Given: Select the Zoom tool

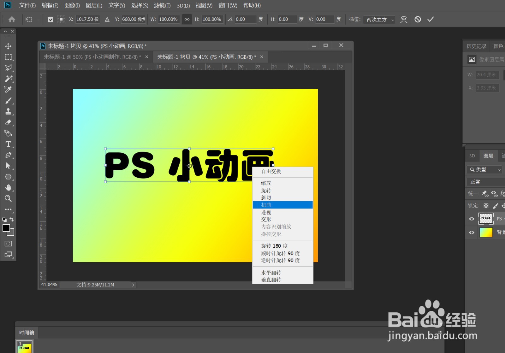Looking at the screenshot, I should click(9, 198).
